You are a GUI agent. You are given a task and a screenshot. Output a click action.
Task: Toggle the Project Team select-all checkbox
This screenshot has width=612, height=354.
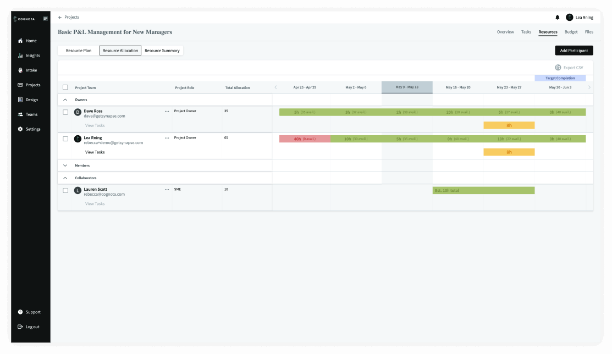(65, 87)
